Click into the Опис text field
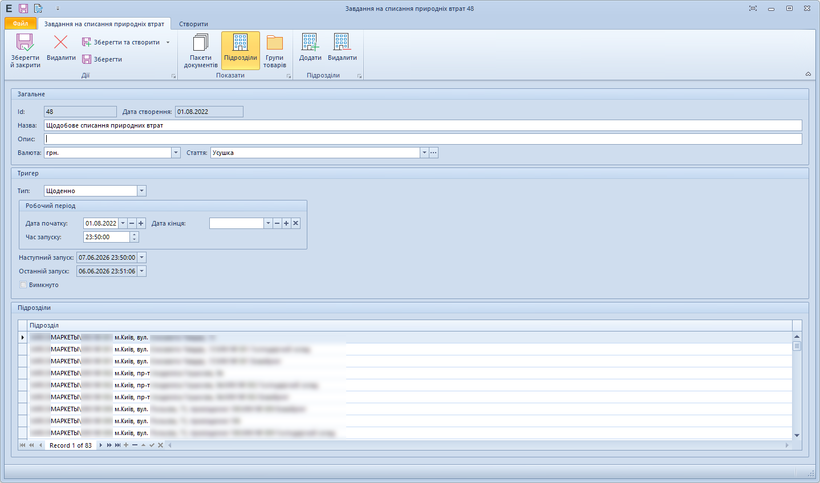820x483 pixels. pyautogui.click(x=423, y=139)
